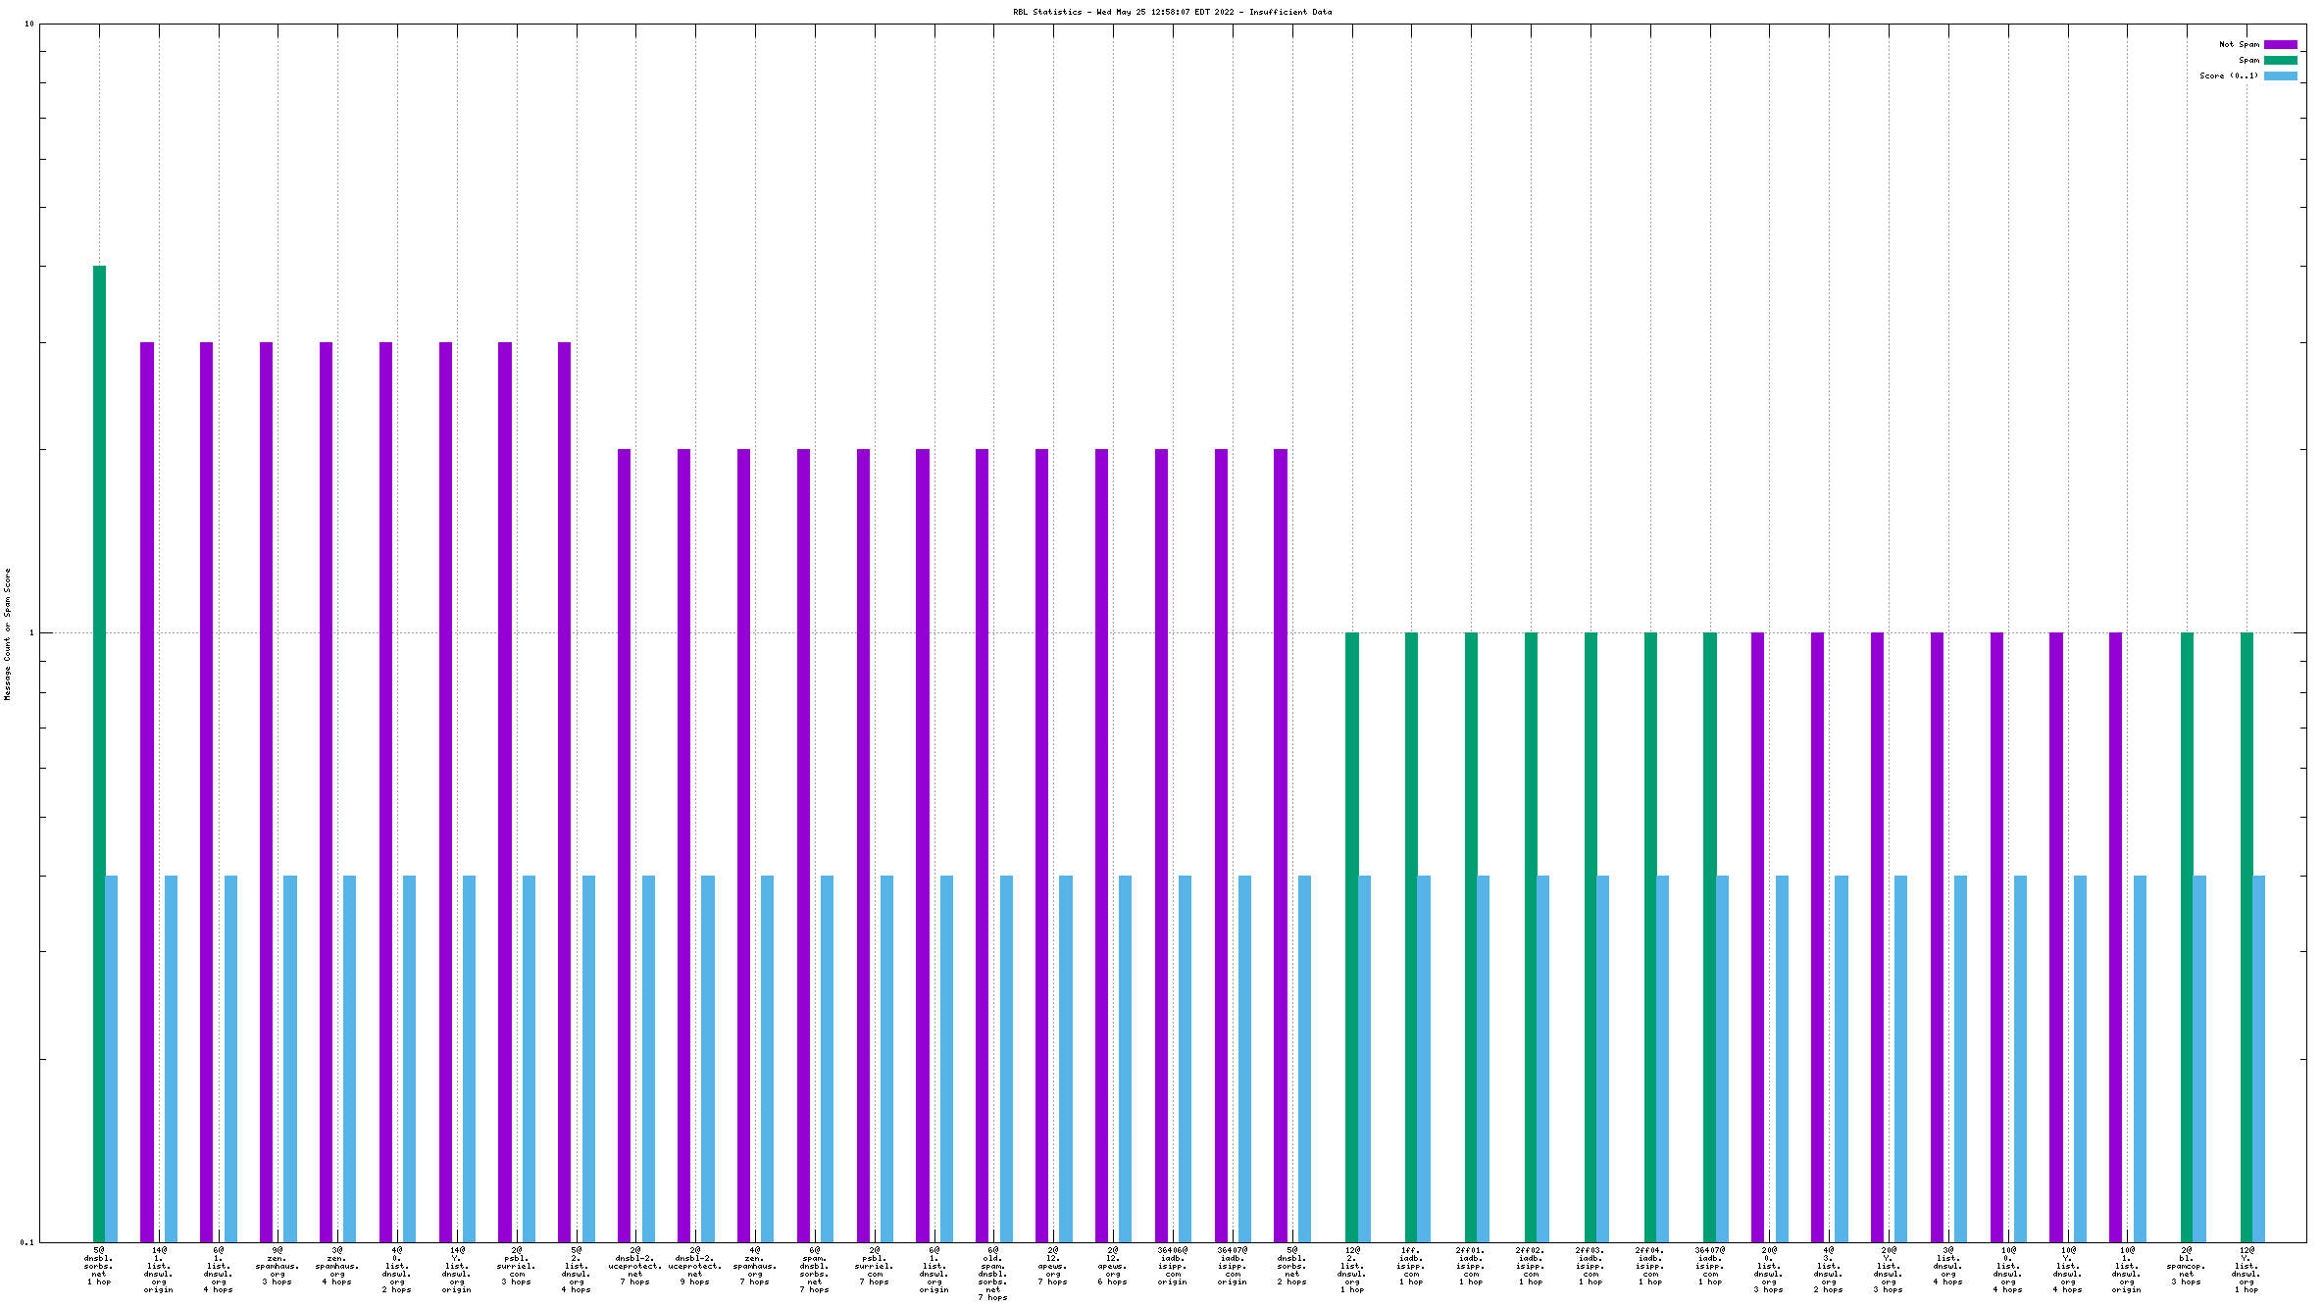Select the 12.apews.org 6 hops label
2322x1306 pixels.
[x=1113, y=1266]
